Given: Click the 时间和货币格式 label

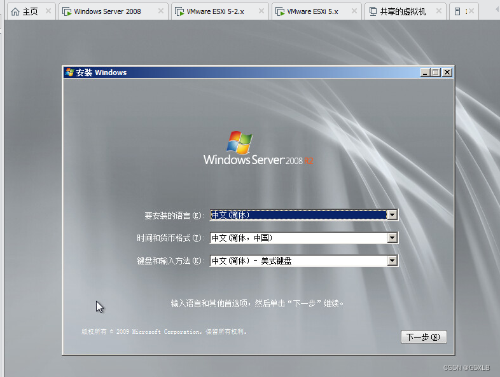Looking at the screenshot, I should [170, 238].
